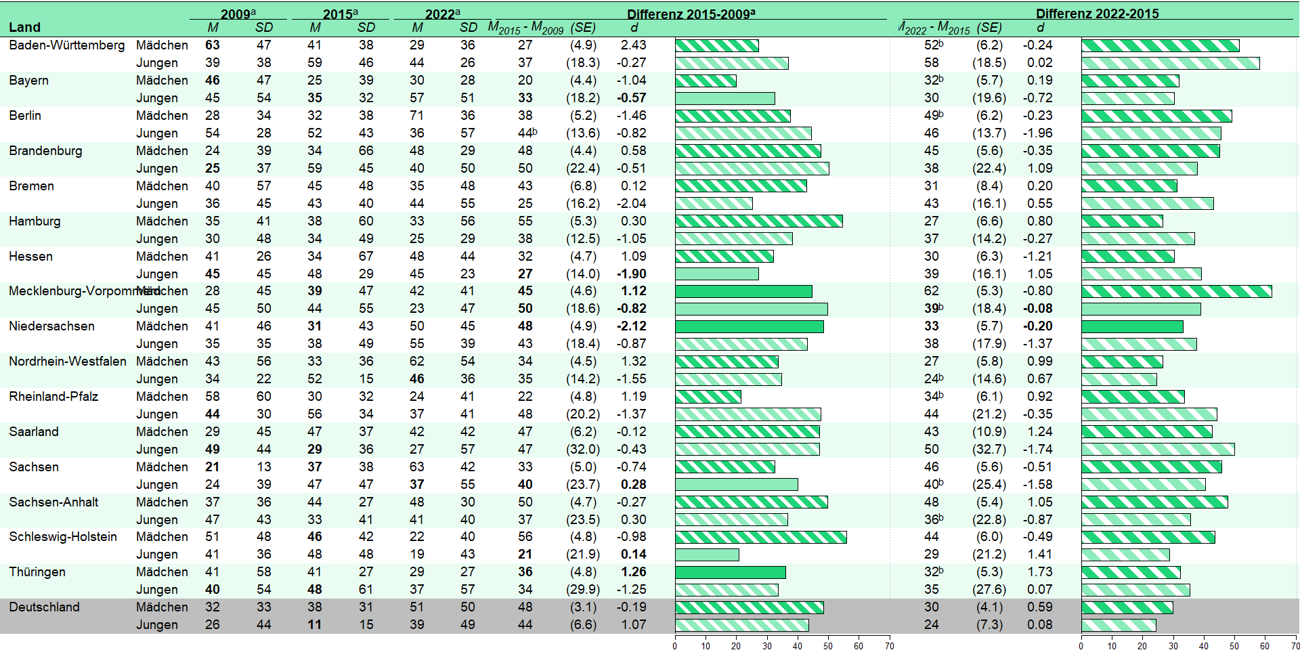This screenshot has height=650, width=1300.
Task: Click 2022-2015 bar for Baden-Württemberg Jungen
Action: [1170, 63]
